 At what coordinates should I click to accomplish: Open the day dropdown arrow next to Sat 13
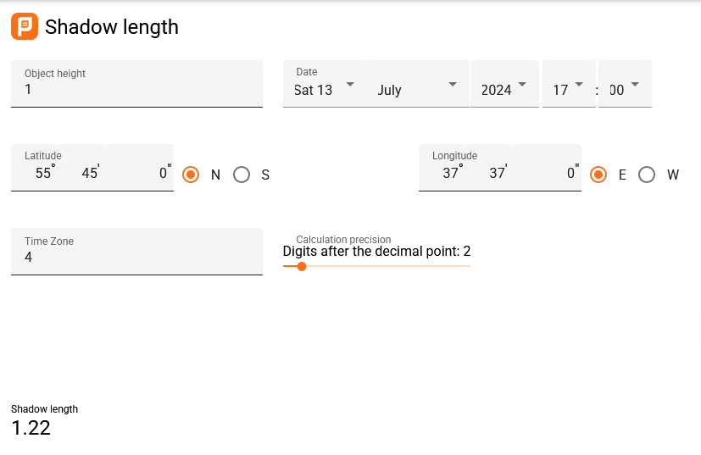pos(351,84)
